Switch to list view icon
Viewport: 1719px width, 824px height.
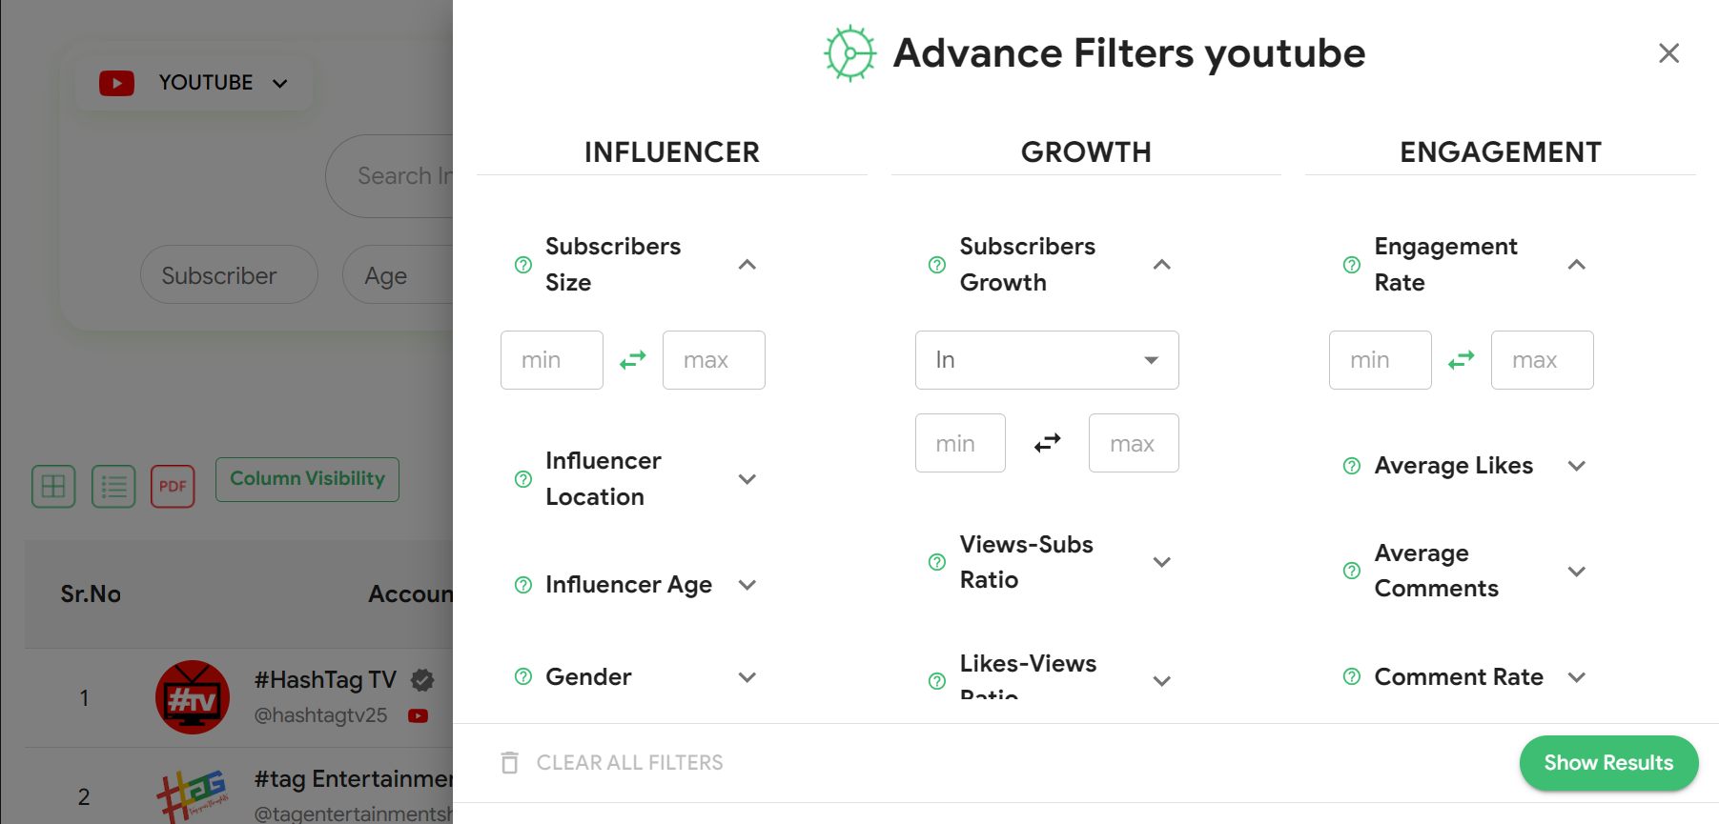[x=113, y=486]
